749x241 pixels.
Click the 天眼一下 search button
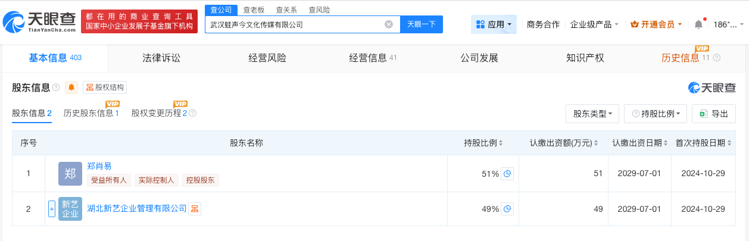pos(422,24)
